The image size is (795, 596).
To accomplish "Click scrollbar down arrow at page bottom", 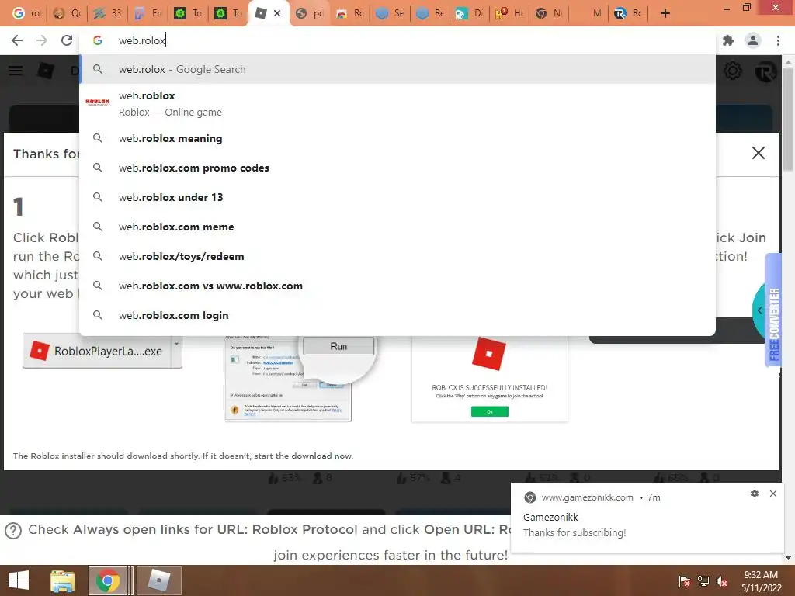I will [x=788, y=558].
